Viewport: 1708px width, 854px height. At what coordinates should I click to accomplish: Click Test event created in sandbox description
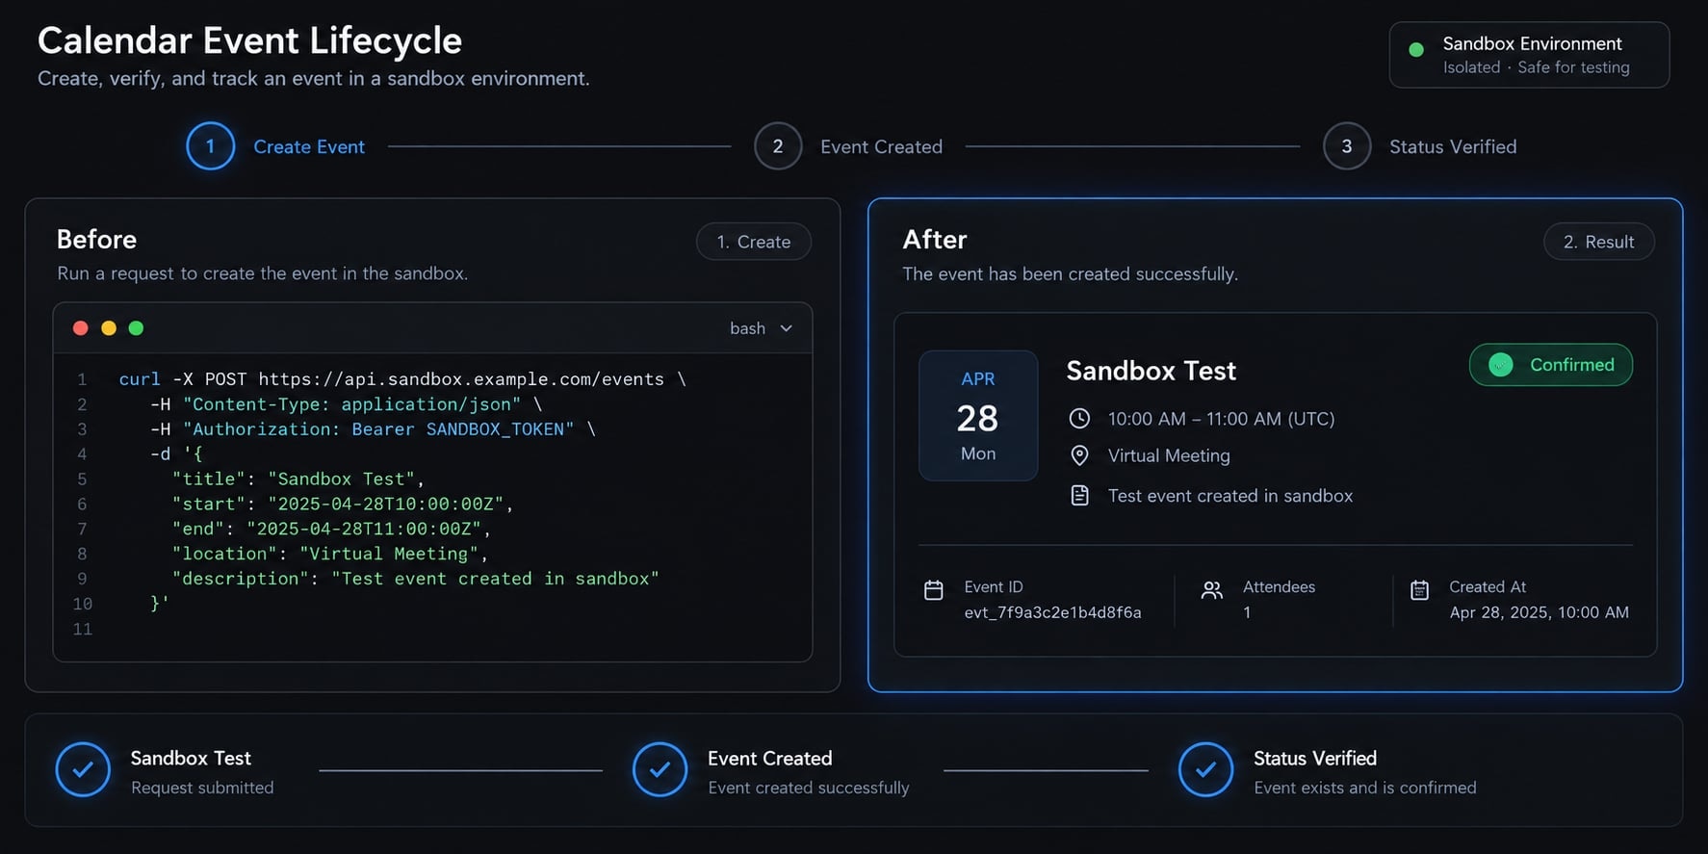click(1230, 496)
